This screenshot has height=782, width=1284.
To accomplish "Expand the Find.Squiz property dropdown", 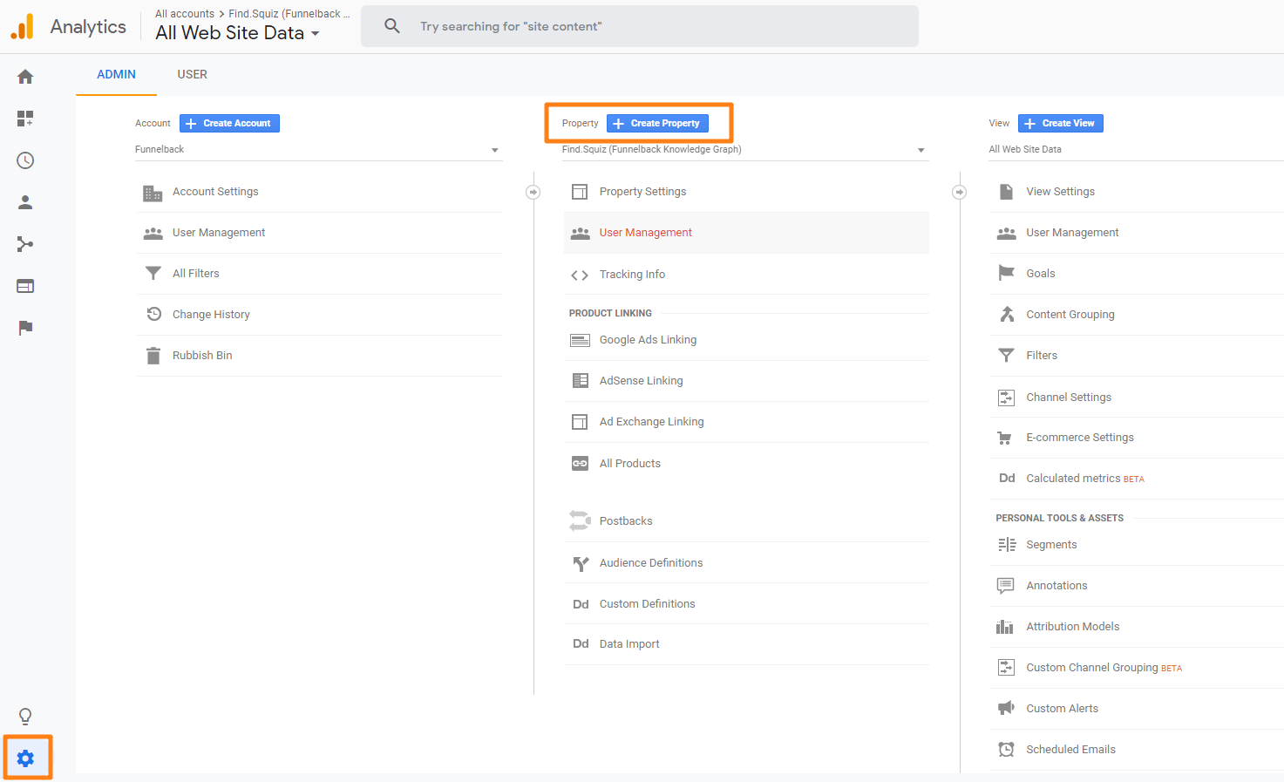I will [x=744, y=150].
